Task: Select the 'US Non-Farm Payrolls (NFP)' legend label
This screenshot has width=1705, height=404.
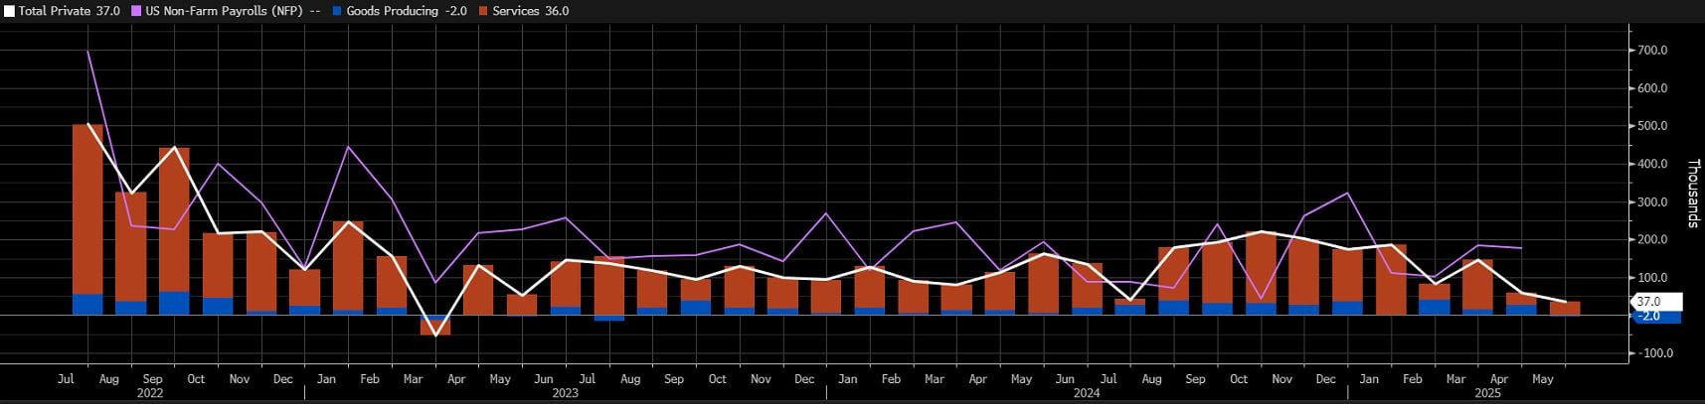Action: (x=225, y=11)
